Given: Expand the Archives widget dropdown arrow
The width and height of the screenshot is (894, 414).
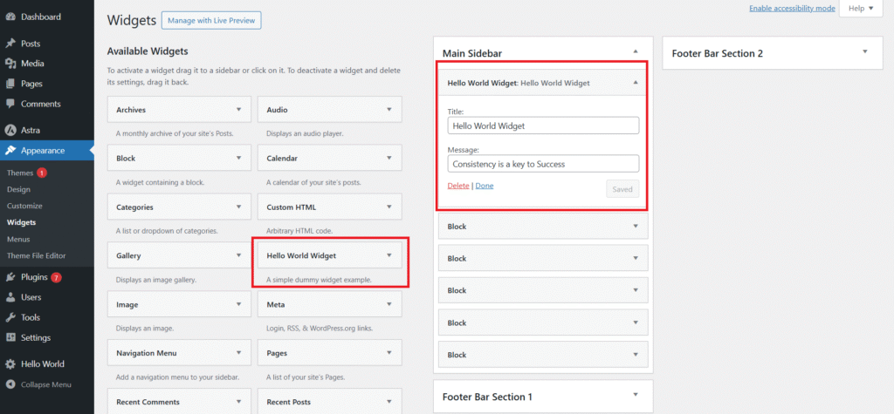Looking at the screenshot, I should tap(238, 110).
